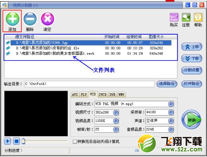
Task: Expand the 采样率 44100 dropdown
Action: pyautogui.click(x=171, y=112)
